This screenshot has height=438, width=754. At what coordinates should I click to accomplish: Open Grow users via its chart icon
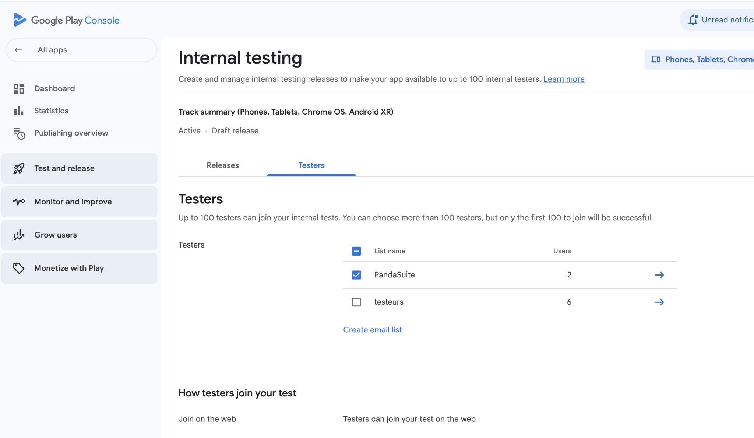coord(19,235)
